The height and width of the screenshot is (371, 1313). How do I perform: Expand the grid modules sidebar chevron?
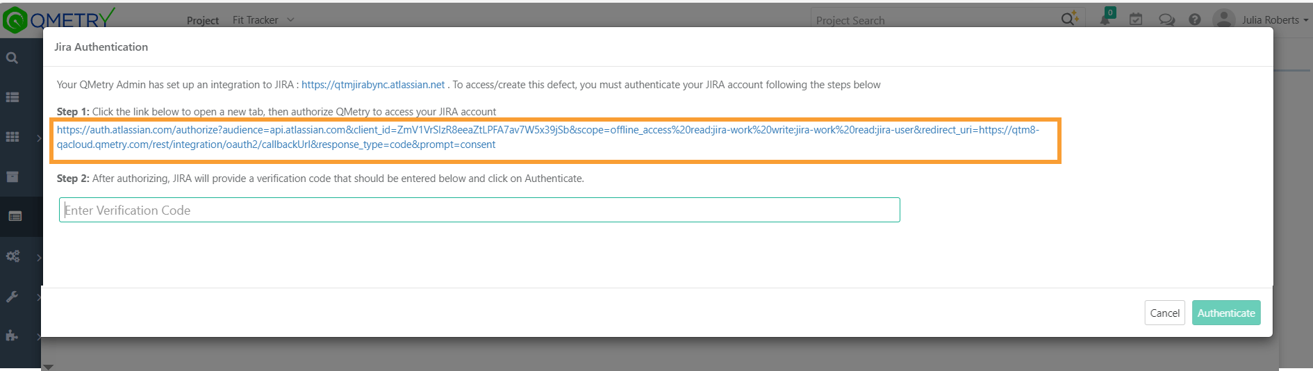40,138
